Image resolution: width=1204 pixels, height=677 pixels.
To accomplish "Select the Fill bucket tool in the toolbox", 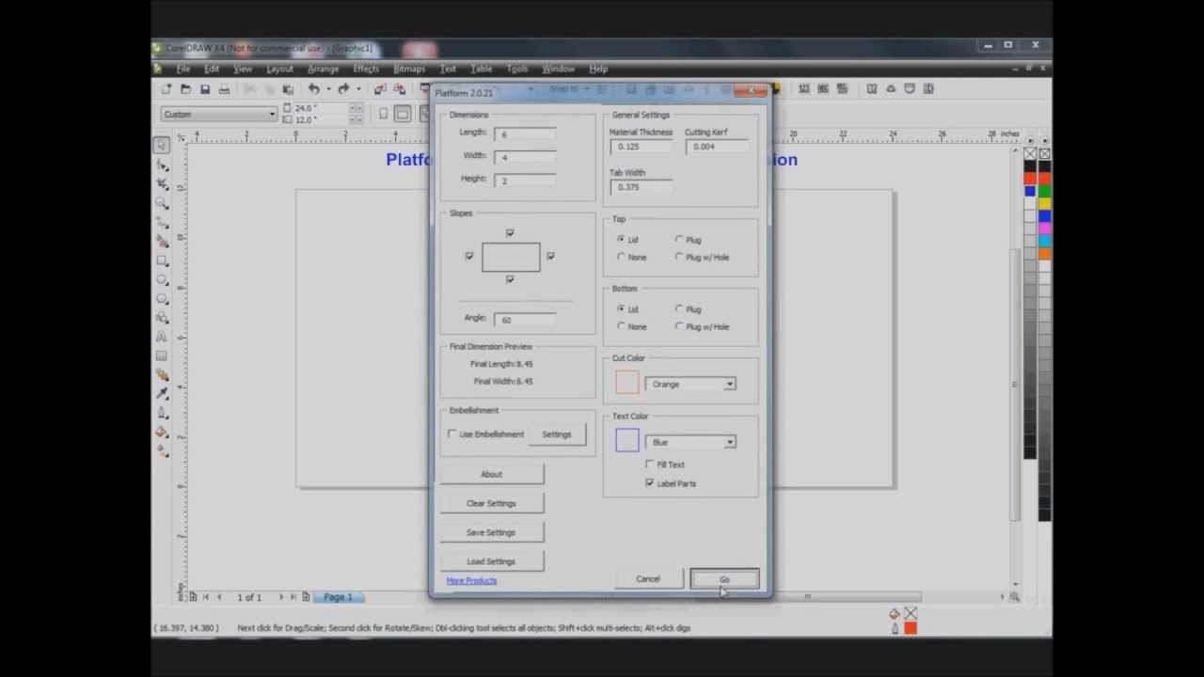I will [x=162, y=433].
